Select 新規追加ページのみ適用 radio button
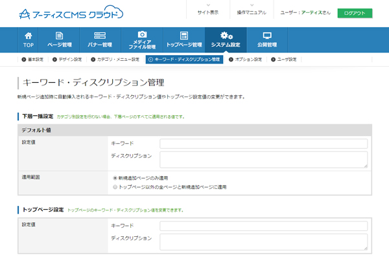This screenshot has width=389, height=257. coord(115,178)
